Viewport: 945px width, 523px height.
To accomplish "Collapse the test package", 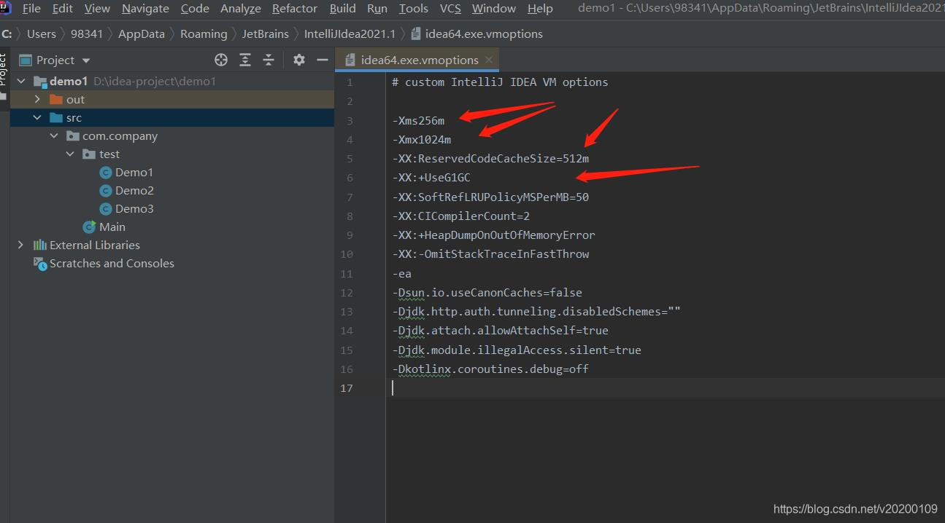I will [x=70, y=154].
